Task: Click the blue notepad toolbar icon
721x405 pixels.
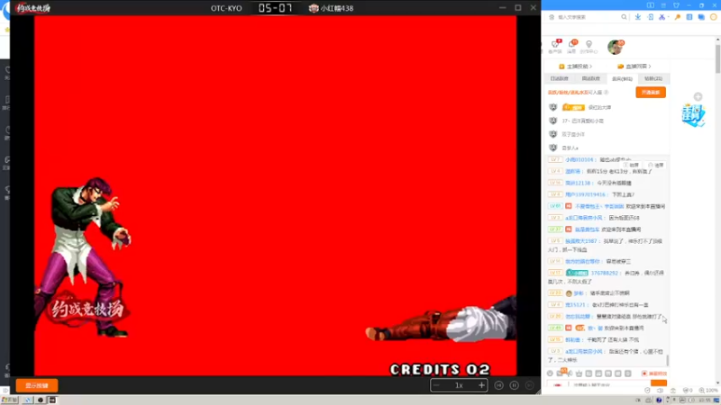Action: coord(689,17)
